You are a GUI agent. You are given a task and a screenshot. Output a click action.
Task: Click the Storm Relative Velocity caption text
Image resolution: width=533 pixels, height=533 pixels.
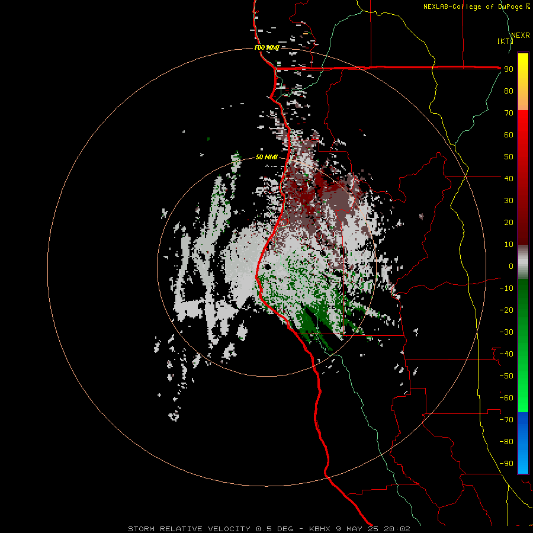pyautogui.click(x=269, y=529)
